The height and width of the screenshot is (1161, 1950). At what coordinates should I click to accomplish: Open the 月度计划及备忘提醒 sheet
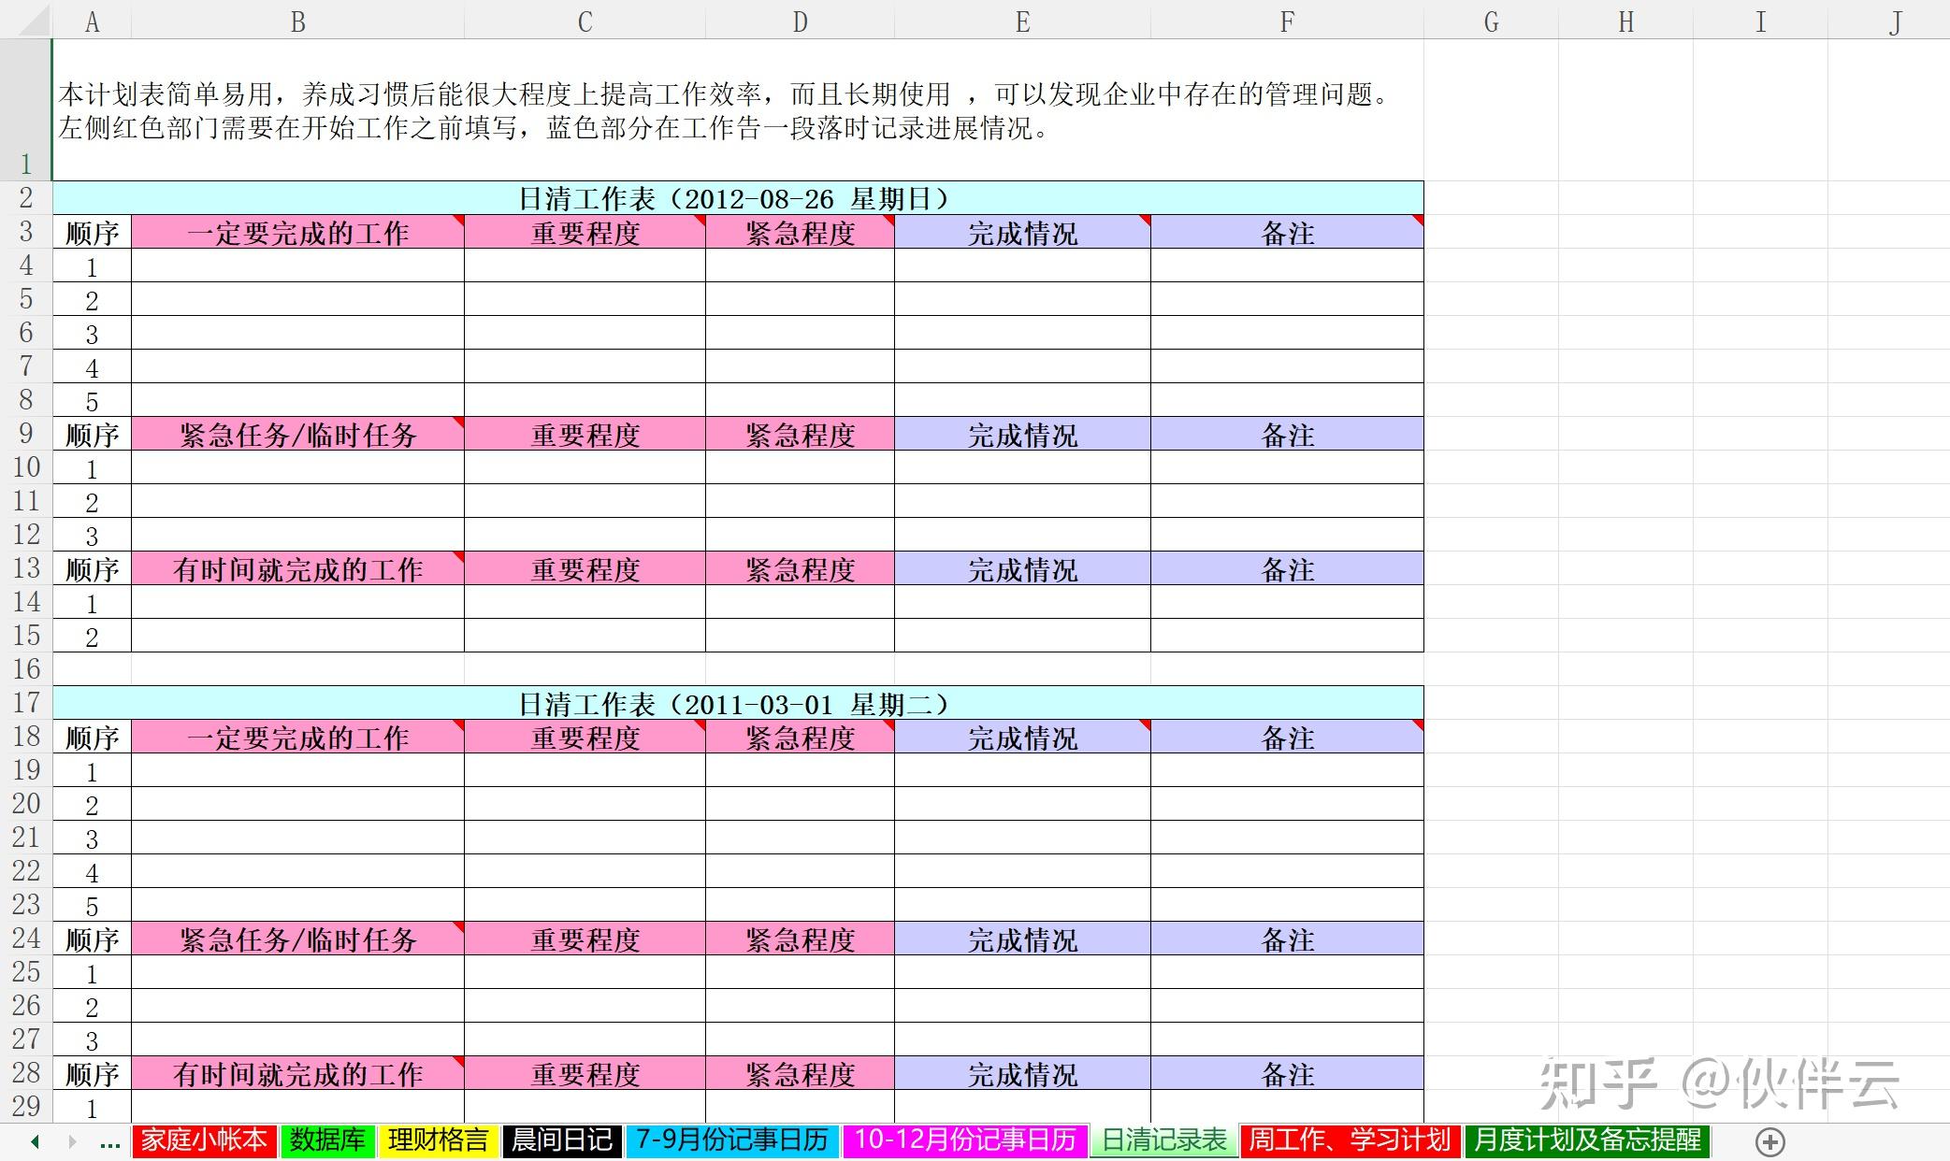coord(1588,1140)
